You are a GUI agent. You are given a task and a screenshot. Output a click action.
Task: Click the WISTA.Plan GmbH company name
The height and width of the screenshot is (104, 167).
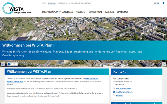click(x=121, y=79)
